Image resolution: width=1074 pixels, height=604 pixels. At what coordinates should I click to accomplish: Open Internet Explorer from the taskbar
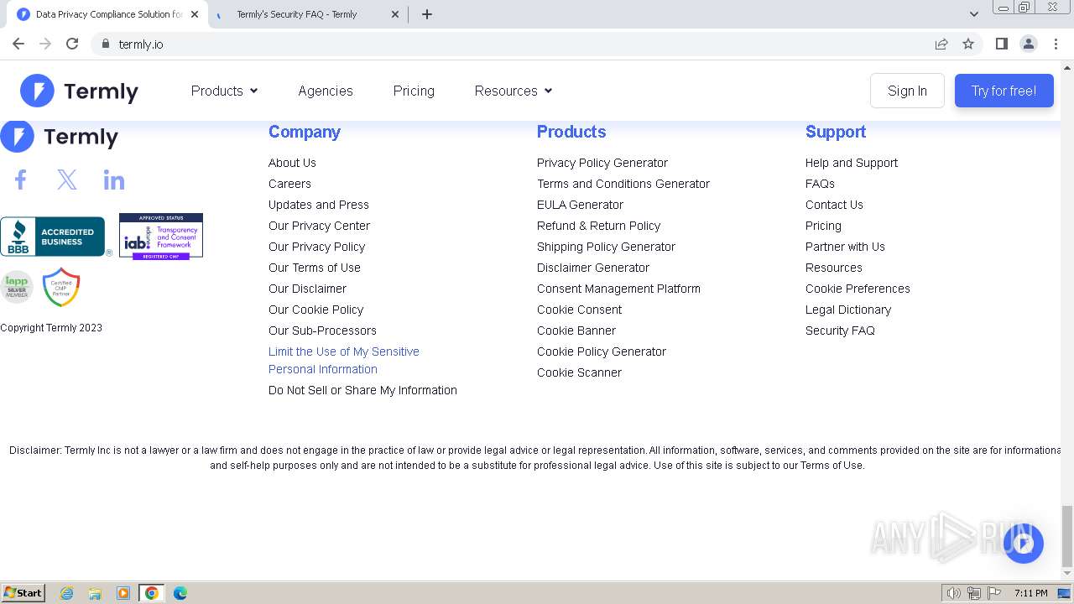67,593
